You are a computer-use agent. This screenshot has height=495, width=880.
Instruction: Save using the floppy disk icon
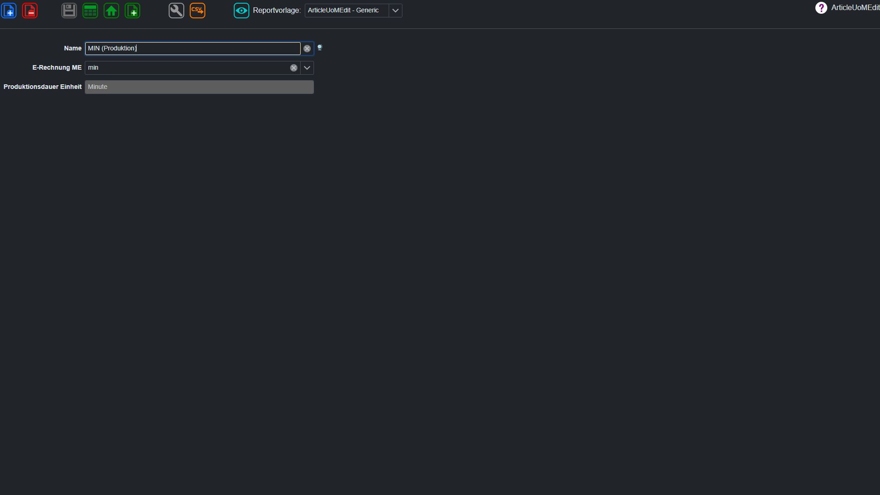point(69,11)
